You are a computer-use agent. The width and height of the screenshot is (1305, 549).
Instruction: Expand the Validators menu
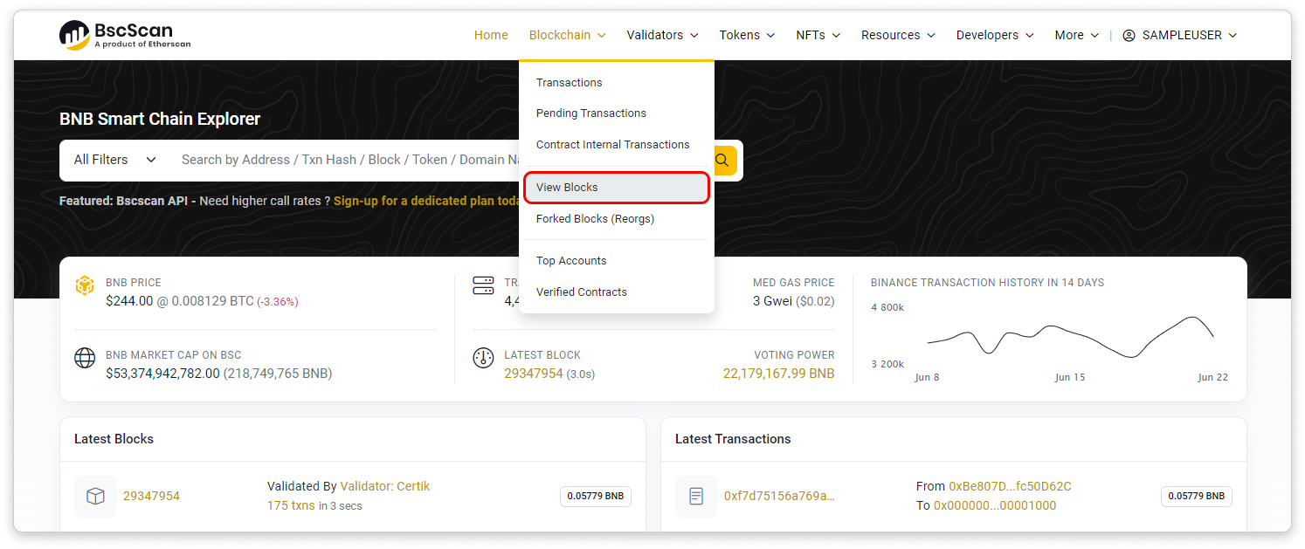[x=662, y=35]
